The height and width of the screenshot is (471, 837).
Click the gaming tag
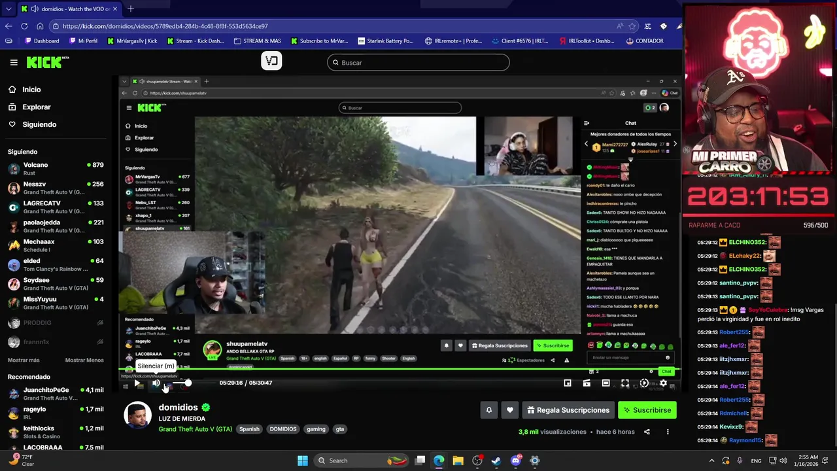click(x=316, y=429)
